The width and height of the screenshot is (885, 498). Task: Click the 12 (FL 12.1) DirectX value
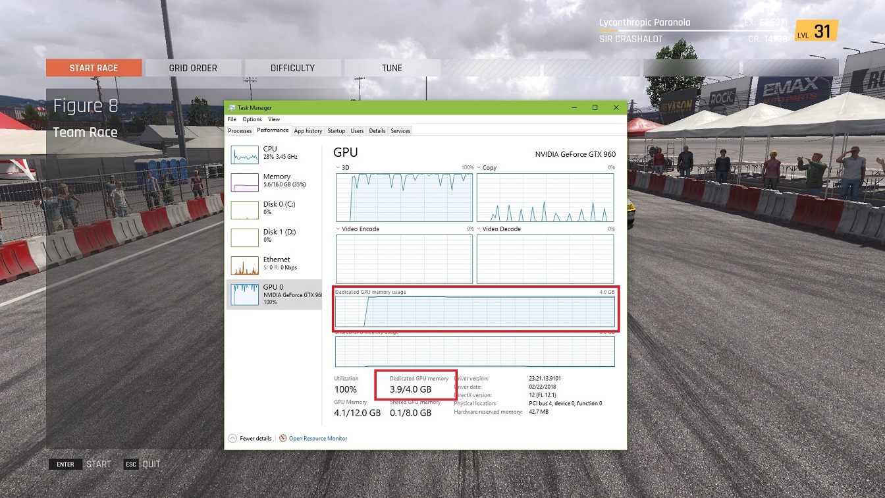click(x=543, y=395)
